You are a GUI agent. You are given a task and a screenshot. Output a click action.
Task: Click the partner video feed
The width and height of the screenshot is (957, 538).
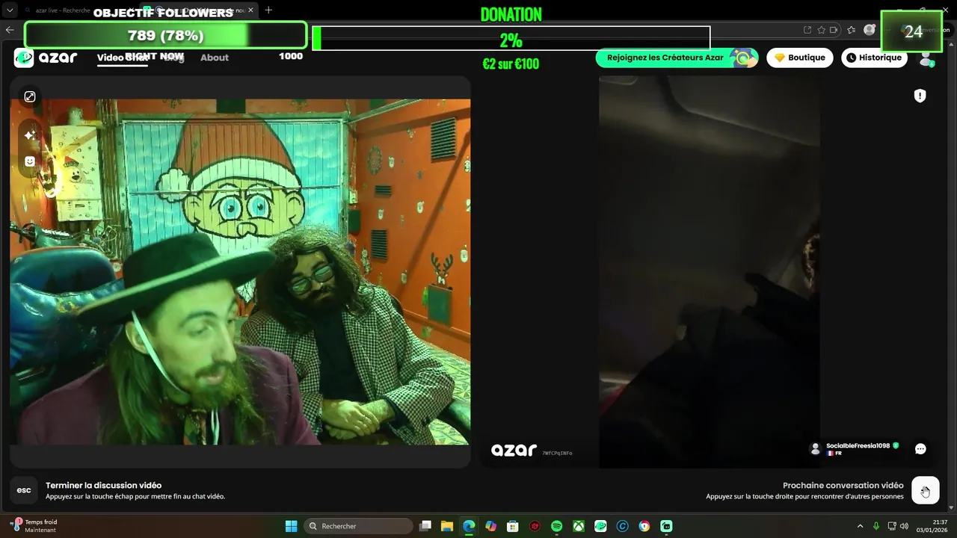[x=709, y=271]
